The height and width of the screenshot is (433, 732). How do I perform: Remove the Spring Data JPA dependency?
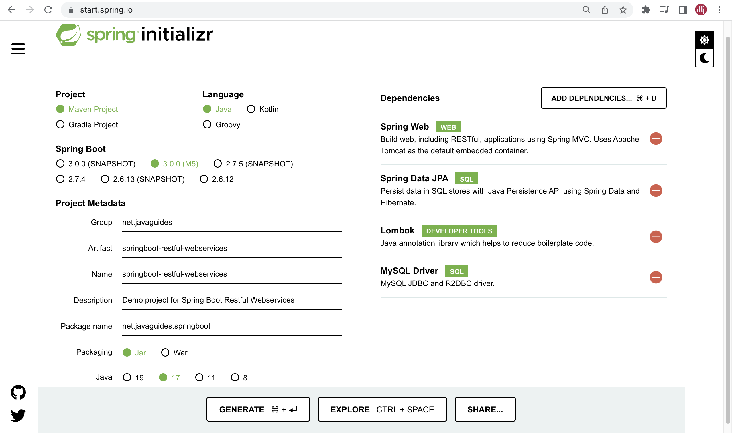click(656, 190)
